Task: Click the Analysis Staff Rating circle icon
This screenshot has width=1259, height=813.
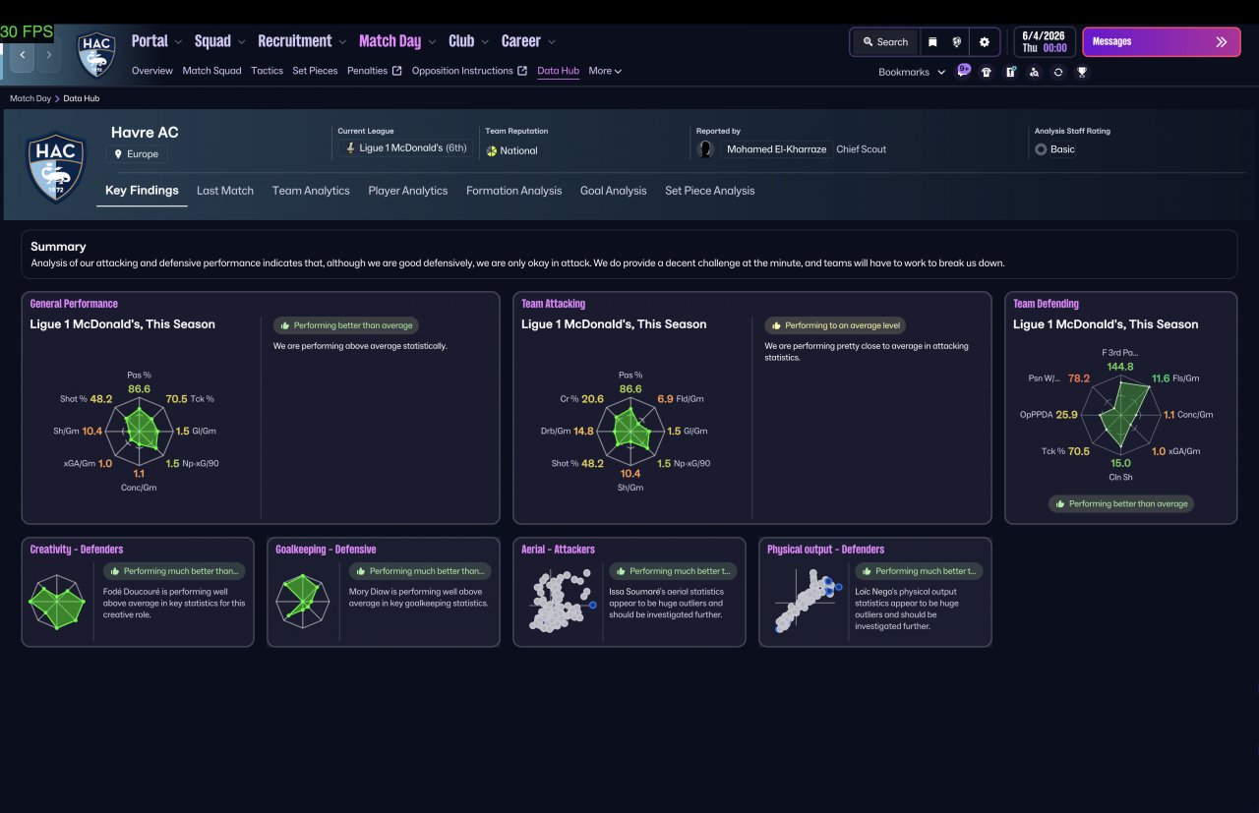Action: (x=1041, y=149)
